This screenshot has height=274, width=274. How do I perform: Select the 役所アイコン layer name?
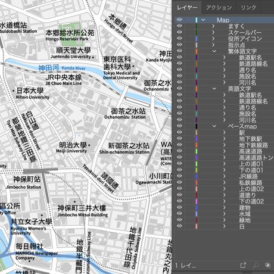[x=245, y=39]
